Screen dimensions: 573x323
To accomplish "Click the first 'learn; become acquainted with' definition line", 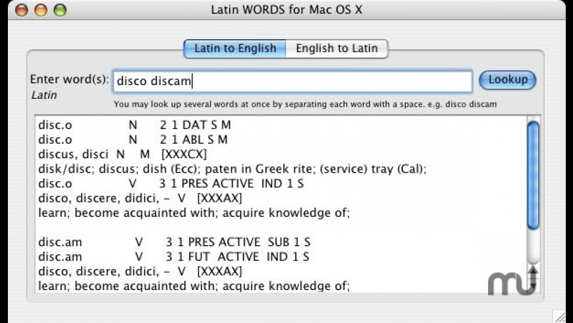I will (x=194, y=213).
